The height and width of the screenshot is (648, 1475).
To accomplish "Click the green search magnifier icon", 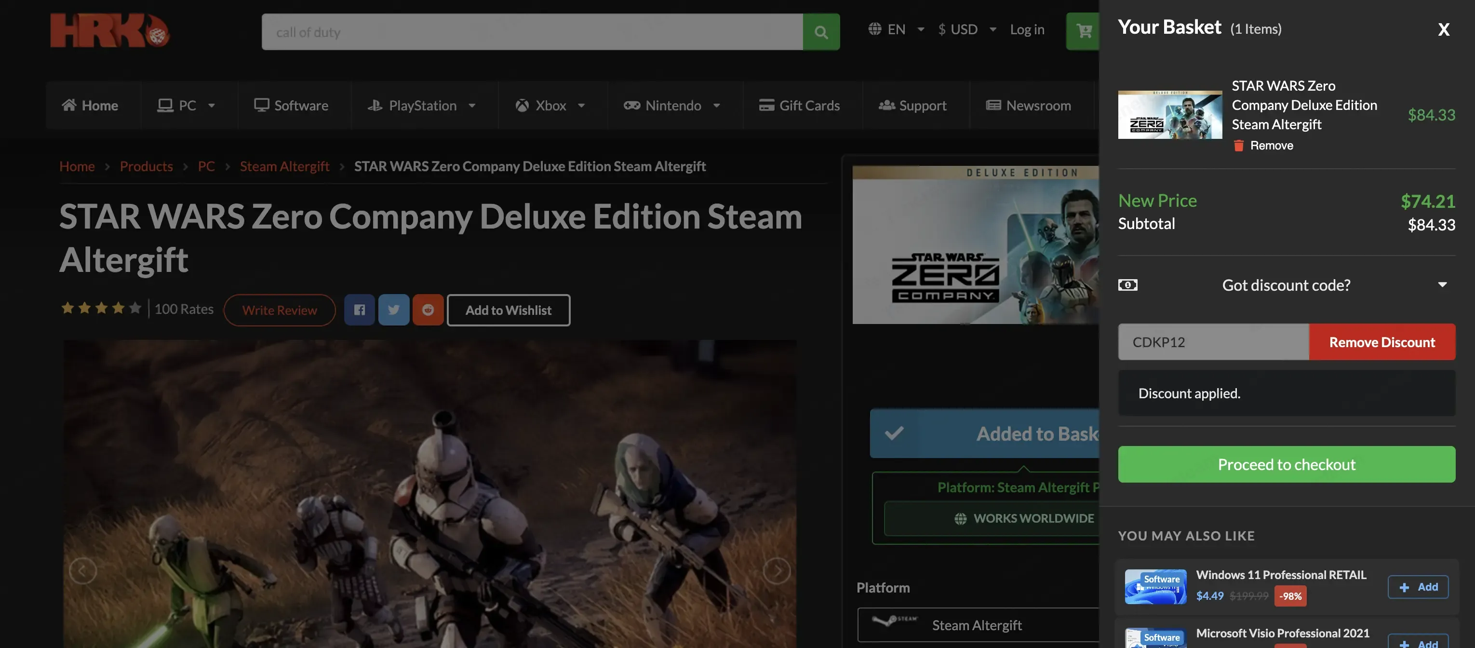I will coord(821,32).
